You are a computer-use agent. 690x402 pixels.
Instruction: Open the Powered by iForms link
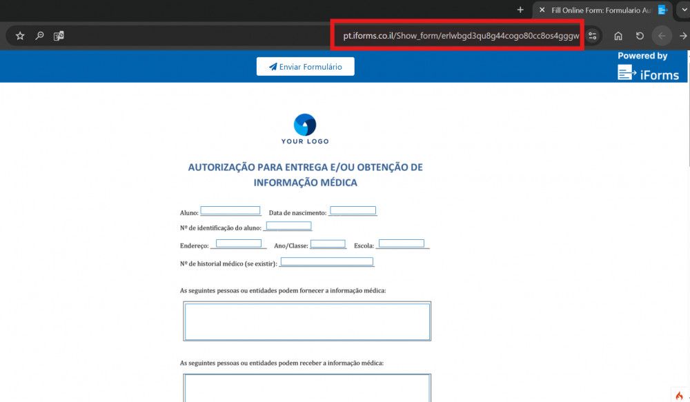pyautogui.click(x=647, y=67)
